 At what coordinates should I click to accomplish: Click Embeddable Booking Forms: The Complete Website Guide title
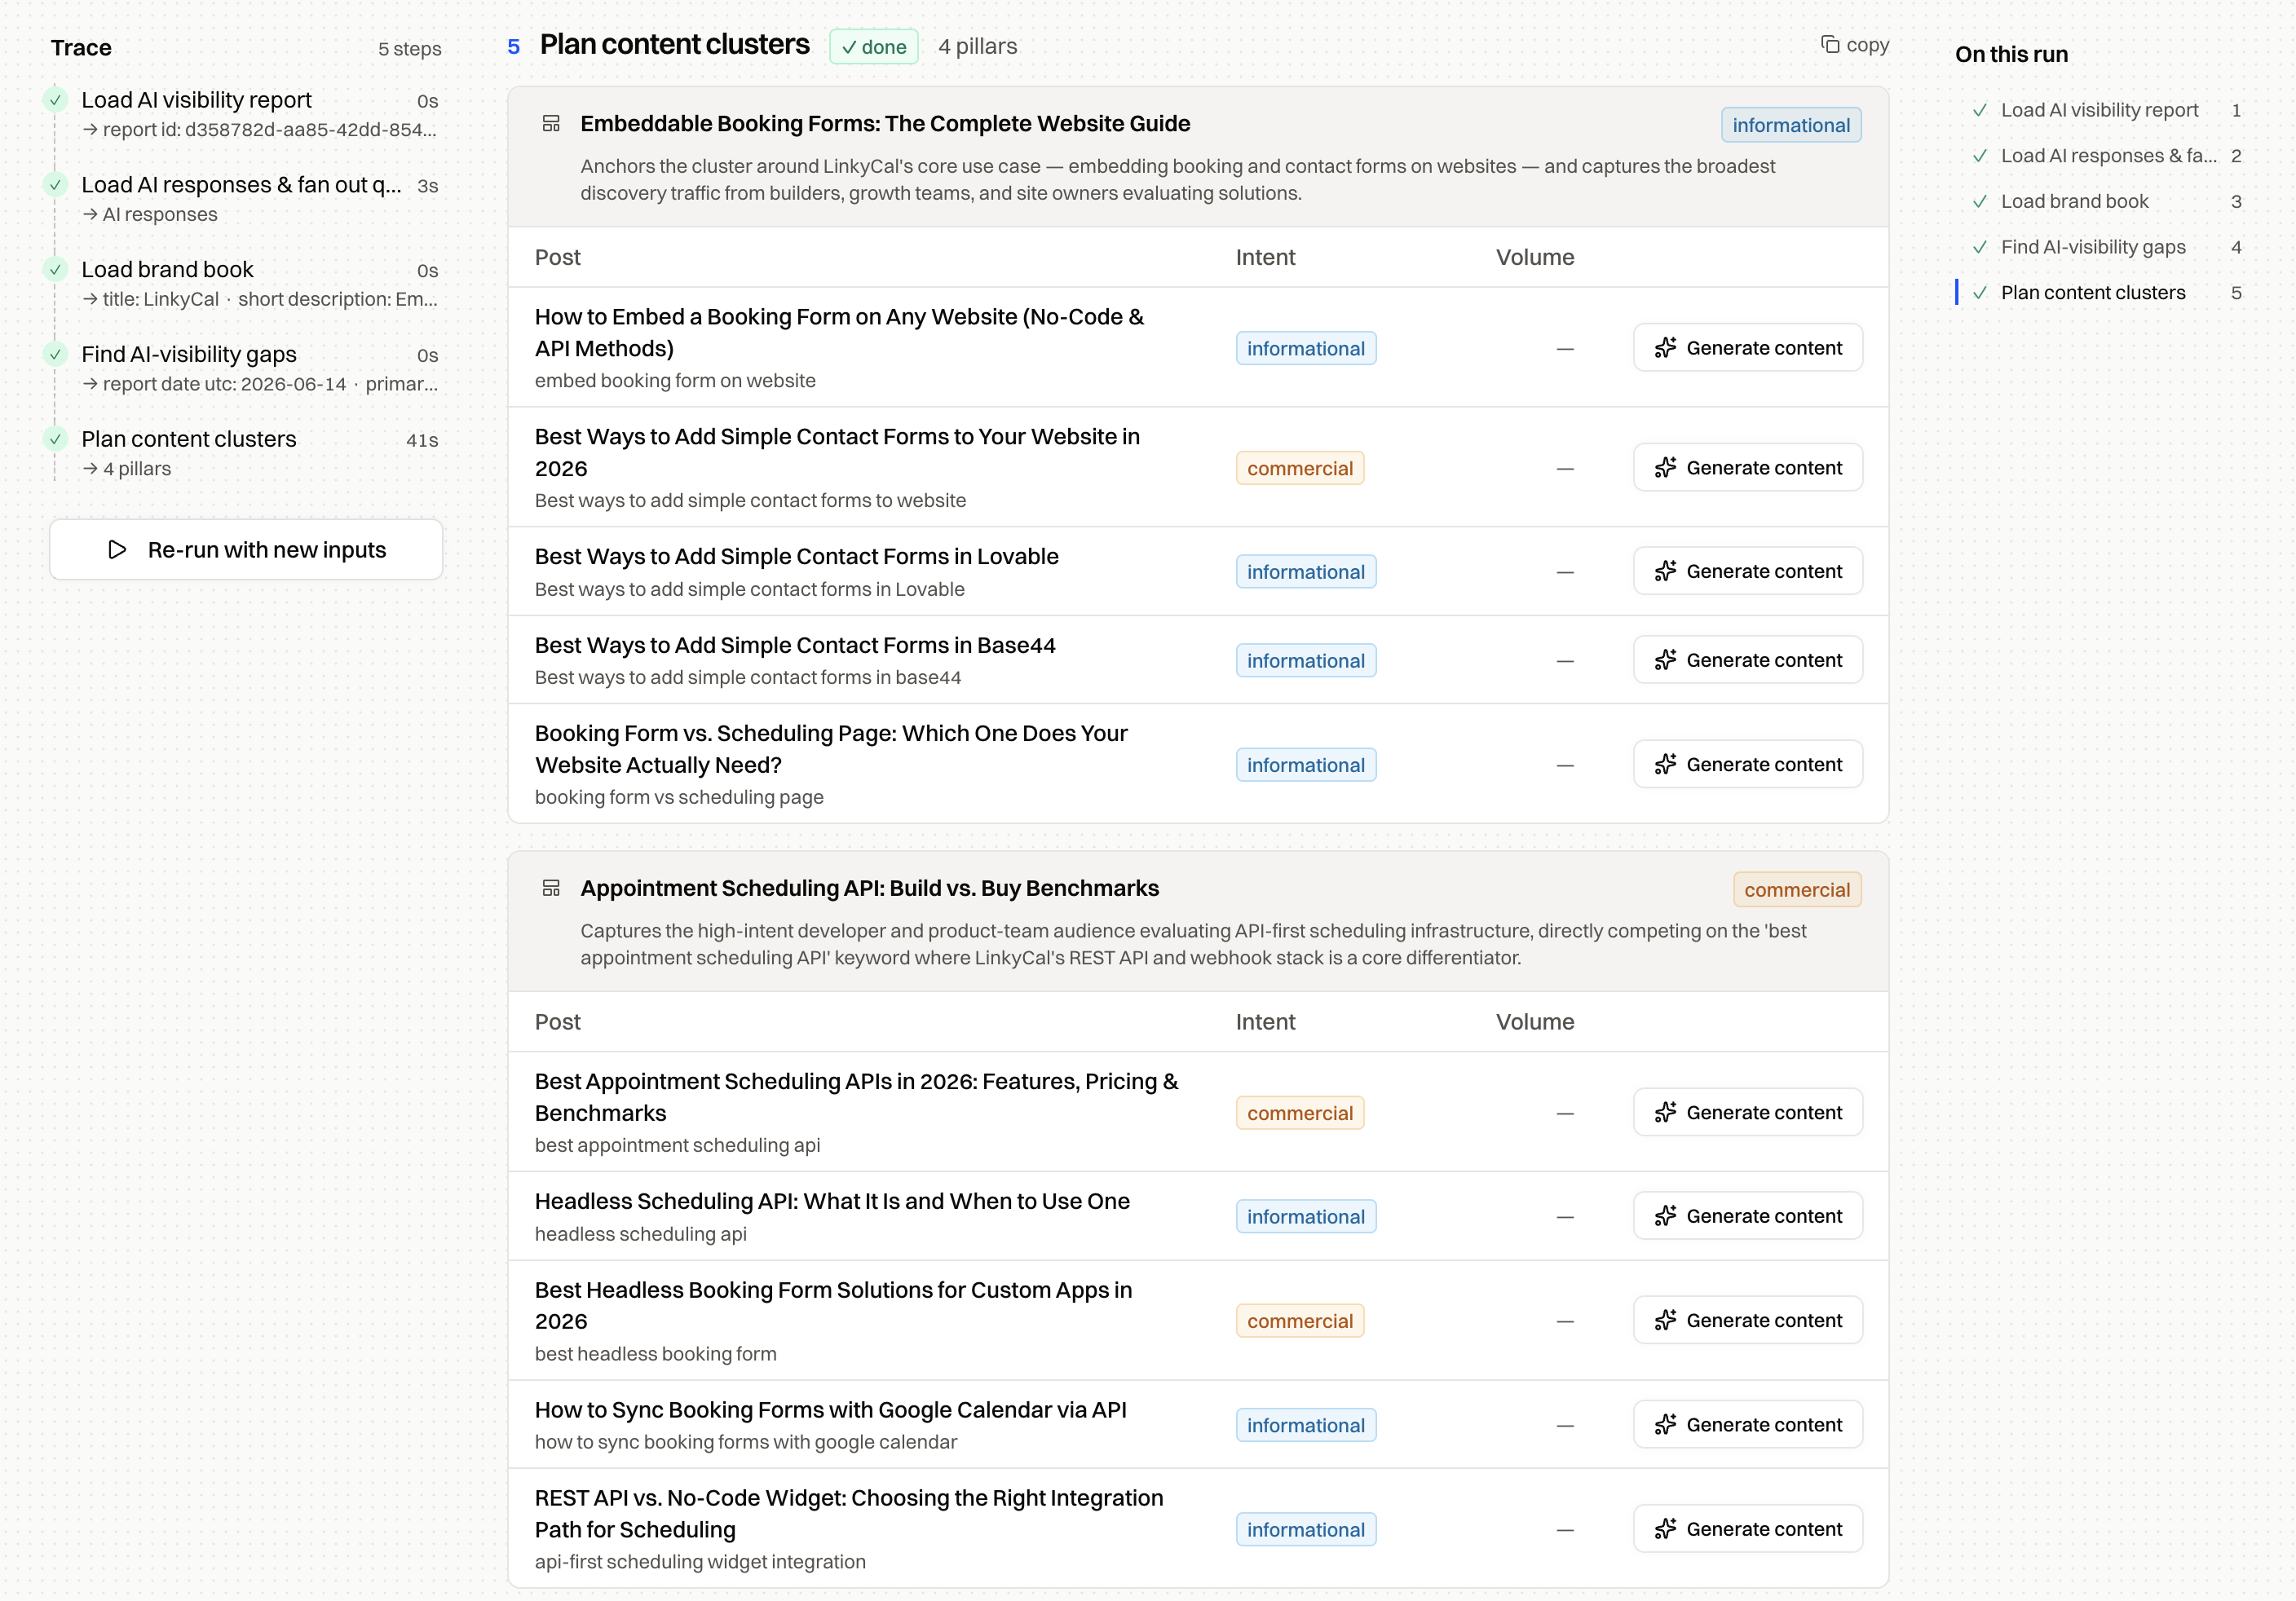[x=885, y=124]
